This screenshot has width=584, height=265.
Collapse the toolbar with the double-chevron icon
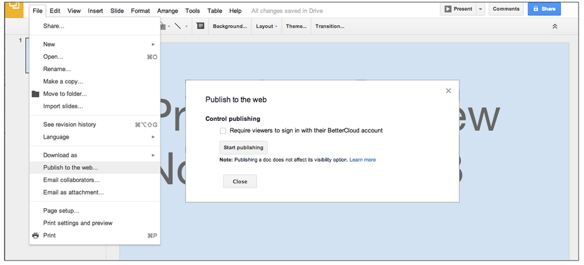554,26
